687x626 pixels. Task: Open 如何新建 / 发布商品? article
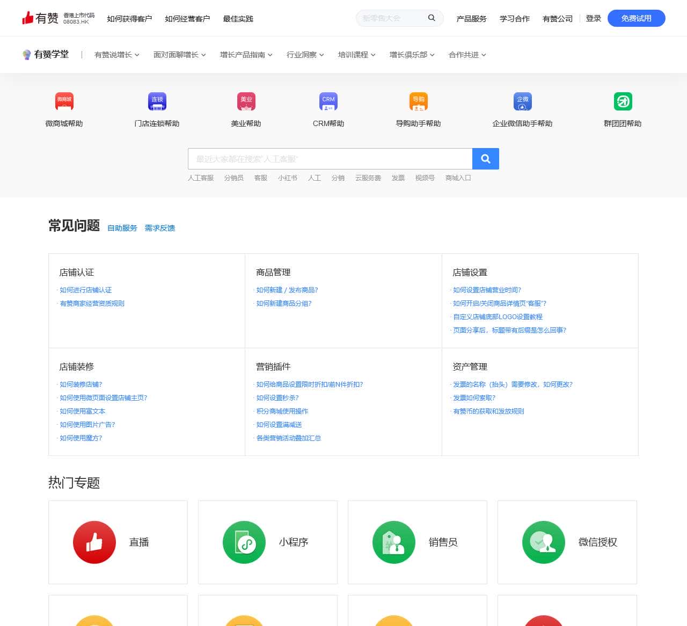click(287, 290)
